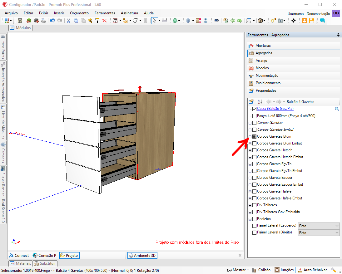
Task: Open the Caixa (Balcão Gav/Pia) link
Action: click(x=275, y=109)
